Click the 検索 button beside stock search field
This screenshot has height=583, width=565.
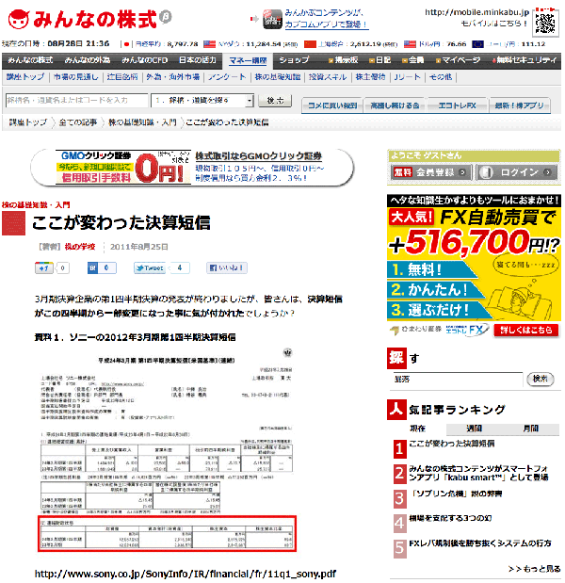273,100
